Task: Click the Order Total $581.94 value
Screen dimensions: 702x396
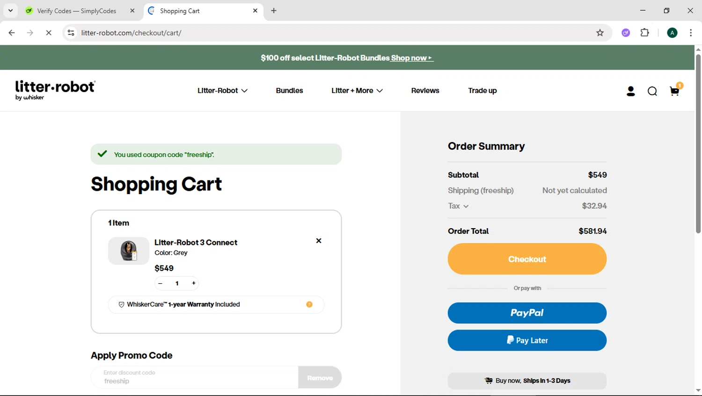Action: click(x=592, y=231)
